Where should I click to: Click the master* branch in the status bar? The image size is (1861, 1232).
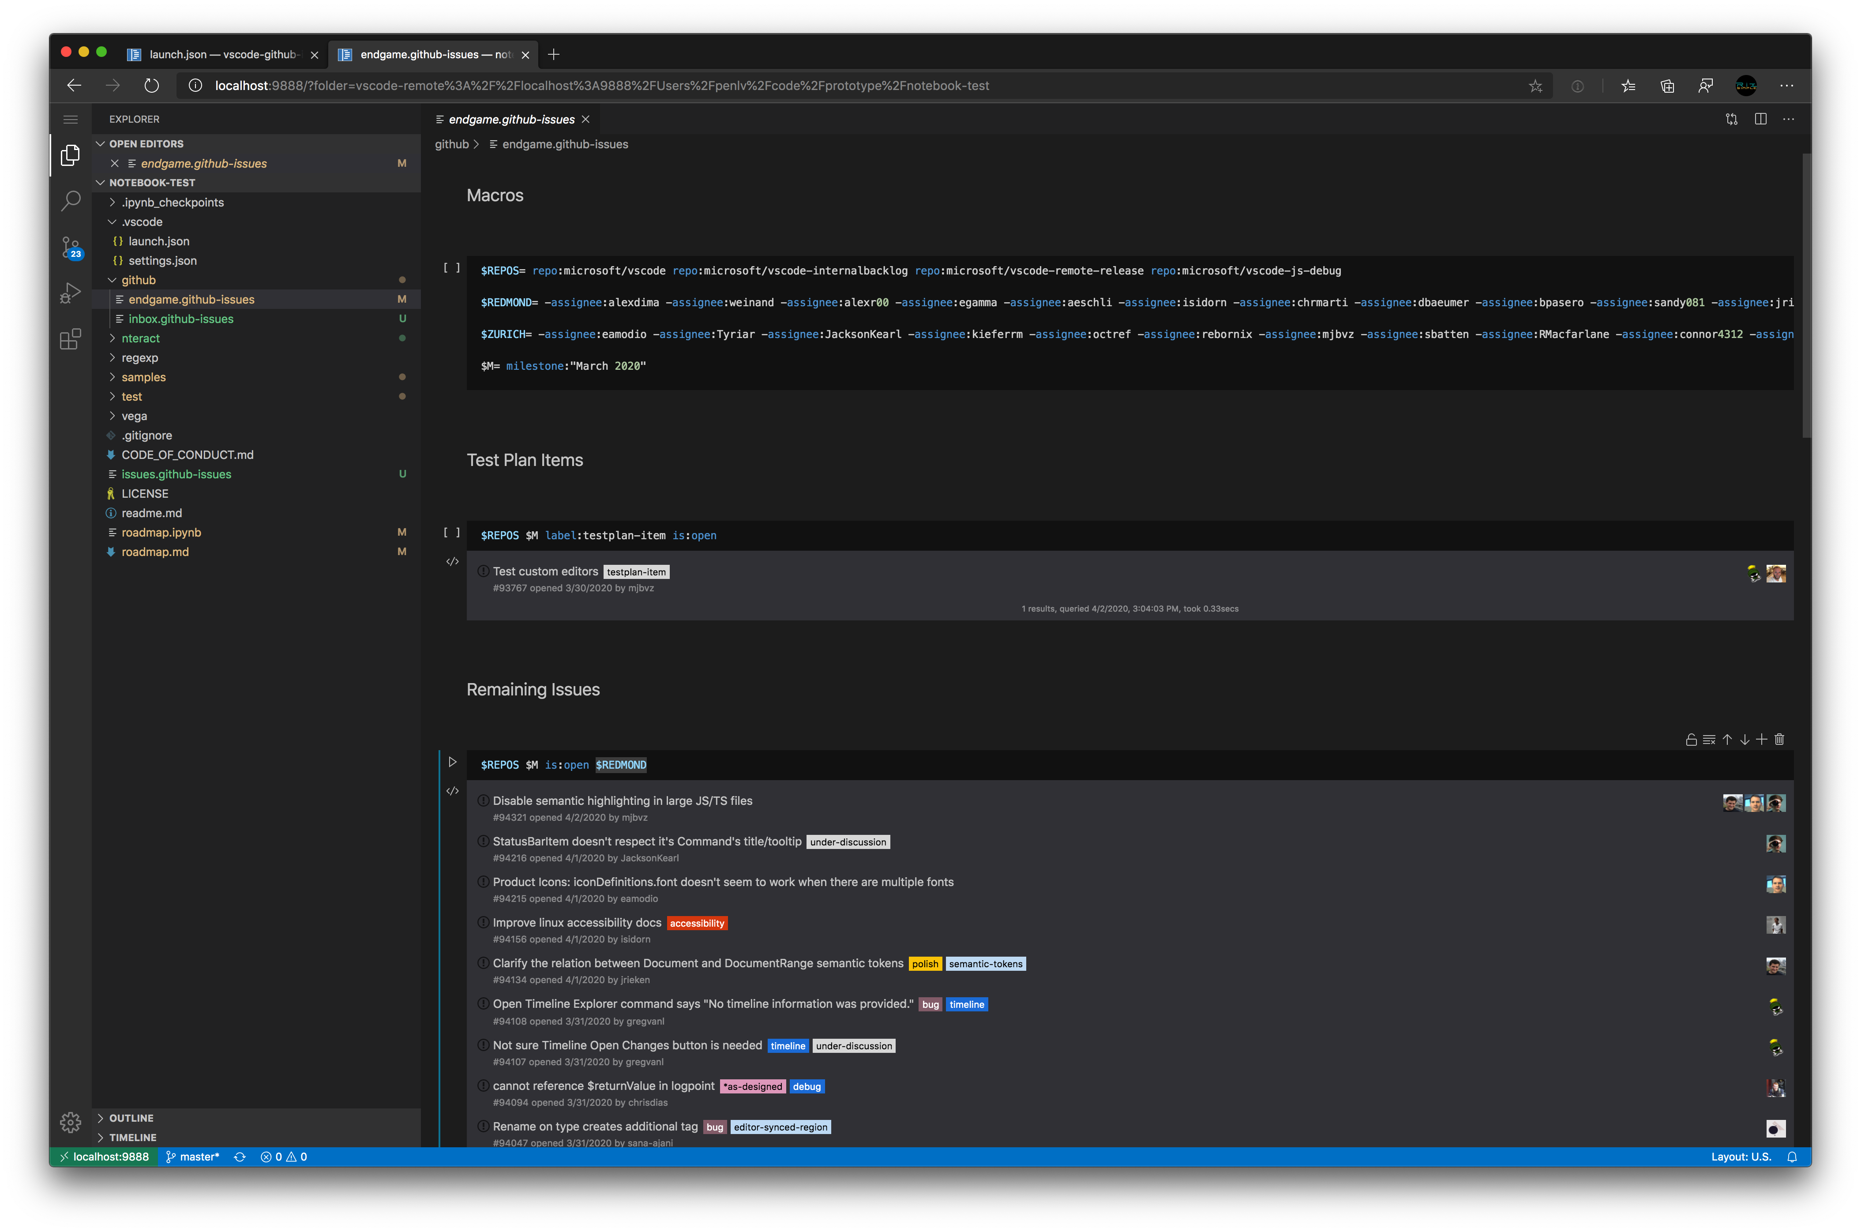(x=193, y=1157)
